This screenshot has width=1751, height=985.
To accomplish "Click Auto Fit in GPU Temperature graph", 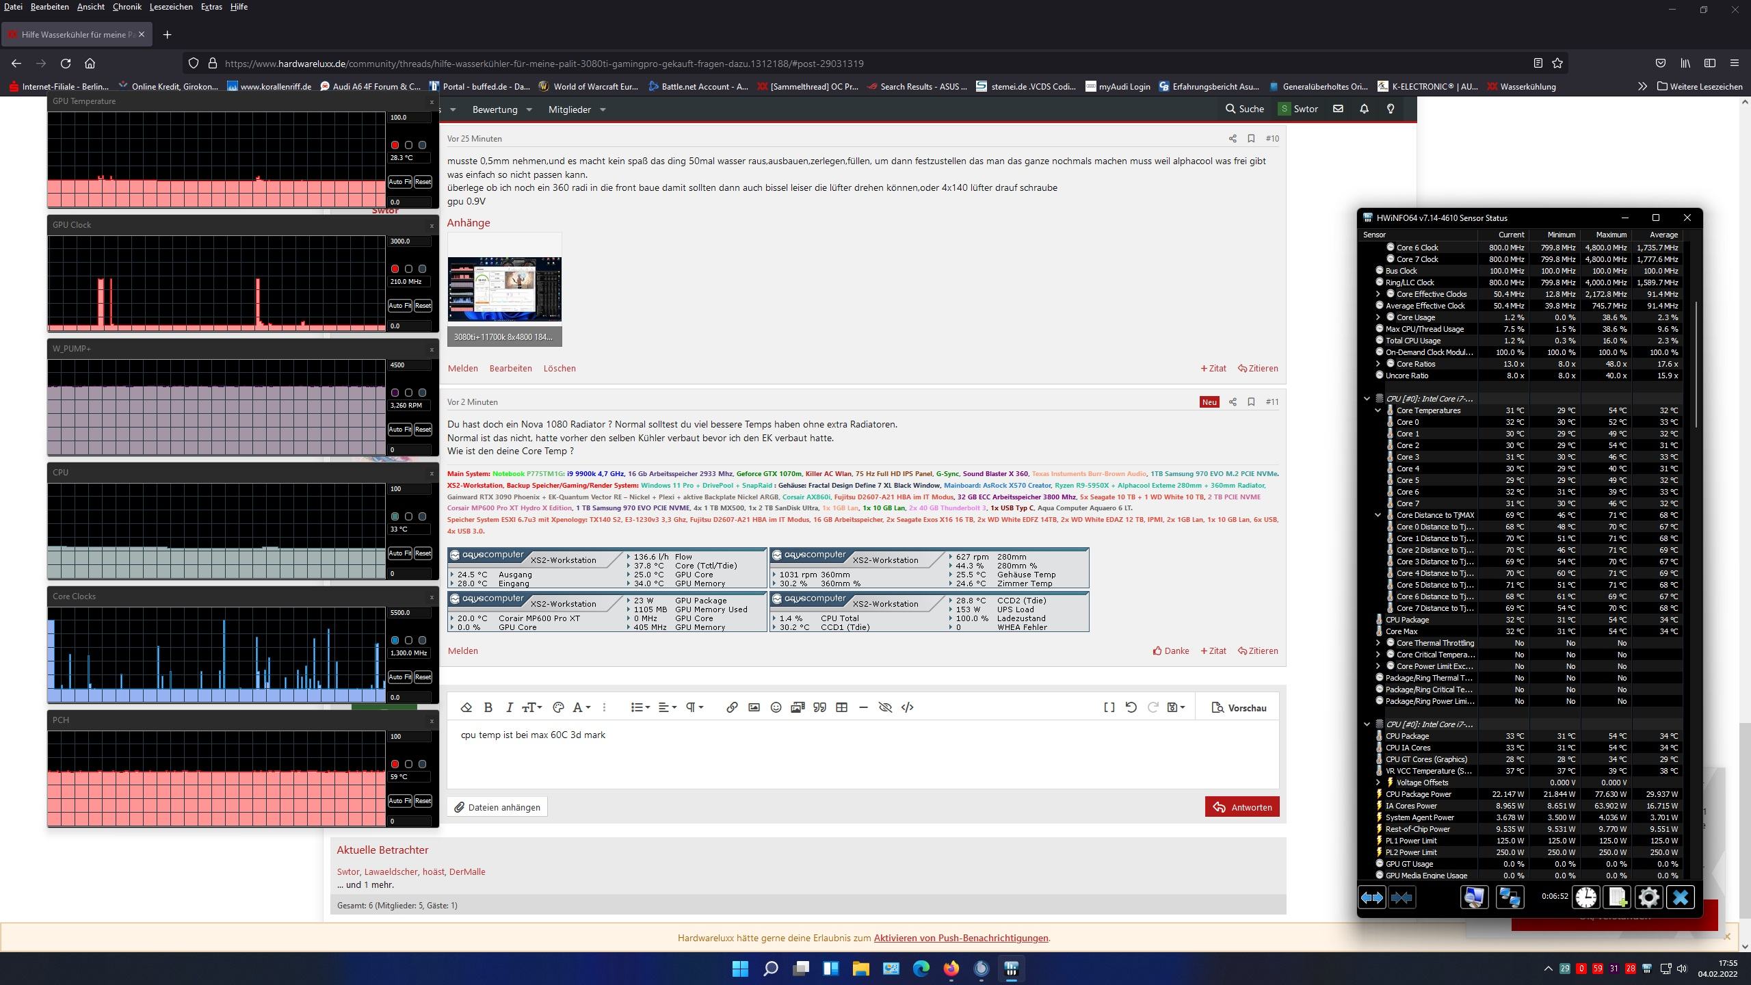I will click(399, 181).
